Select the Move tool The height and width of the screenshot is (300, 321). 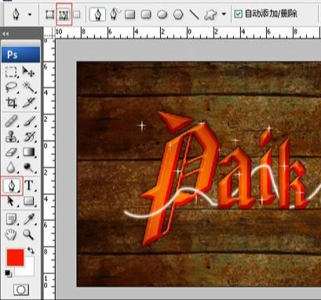coord(28,71)
